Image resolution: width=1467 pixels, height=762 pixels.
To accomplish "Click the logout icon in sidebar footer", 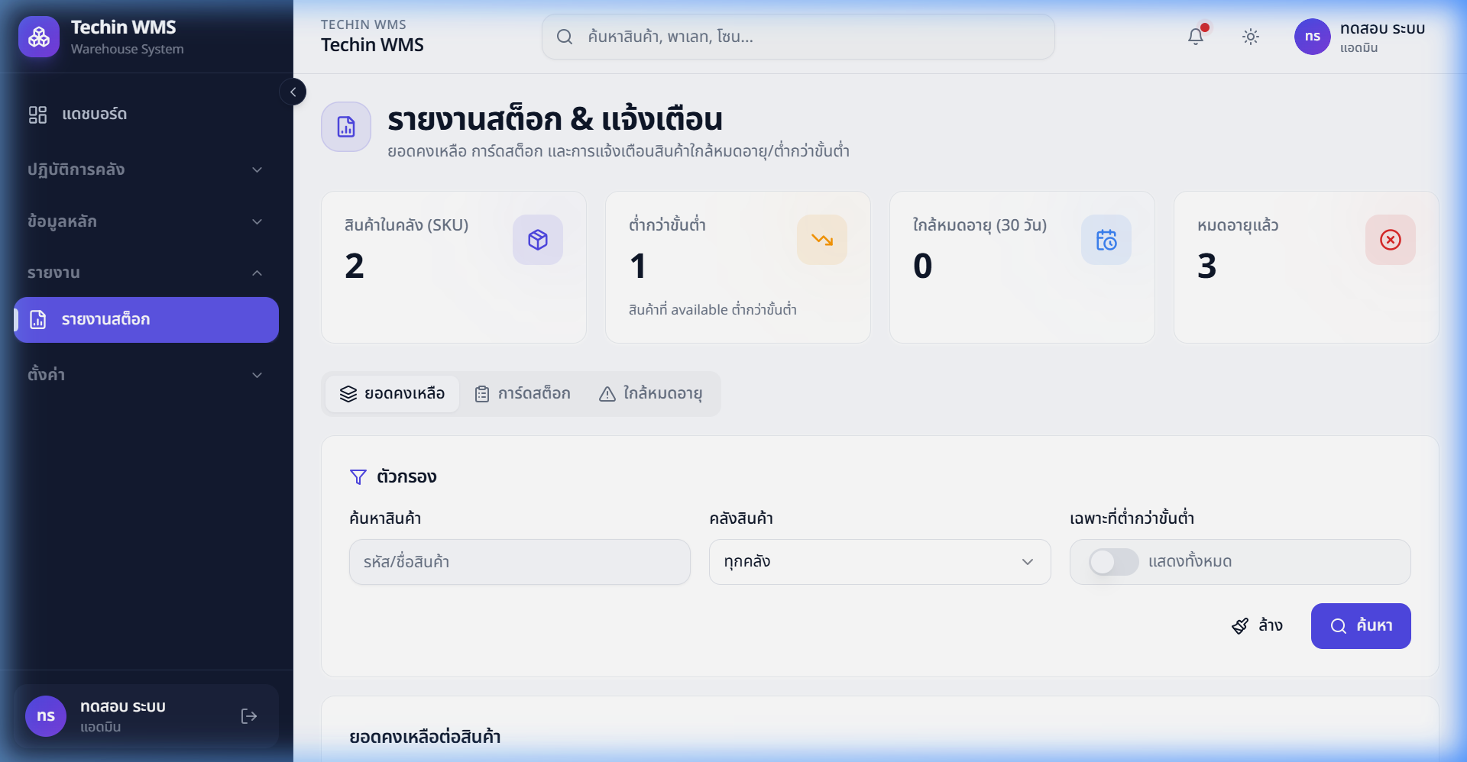I will (249, 716).
